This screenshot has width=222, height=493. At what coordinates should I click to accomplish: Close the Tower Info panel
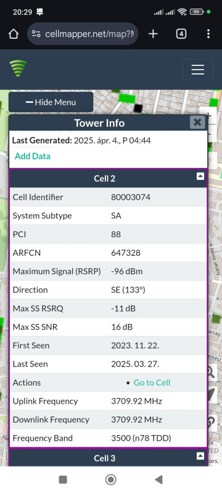[197, 122]
